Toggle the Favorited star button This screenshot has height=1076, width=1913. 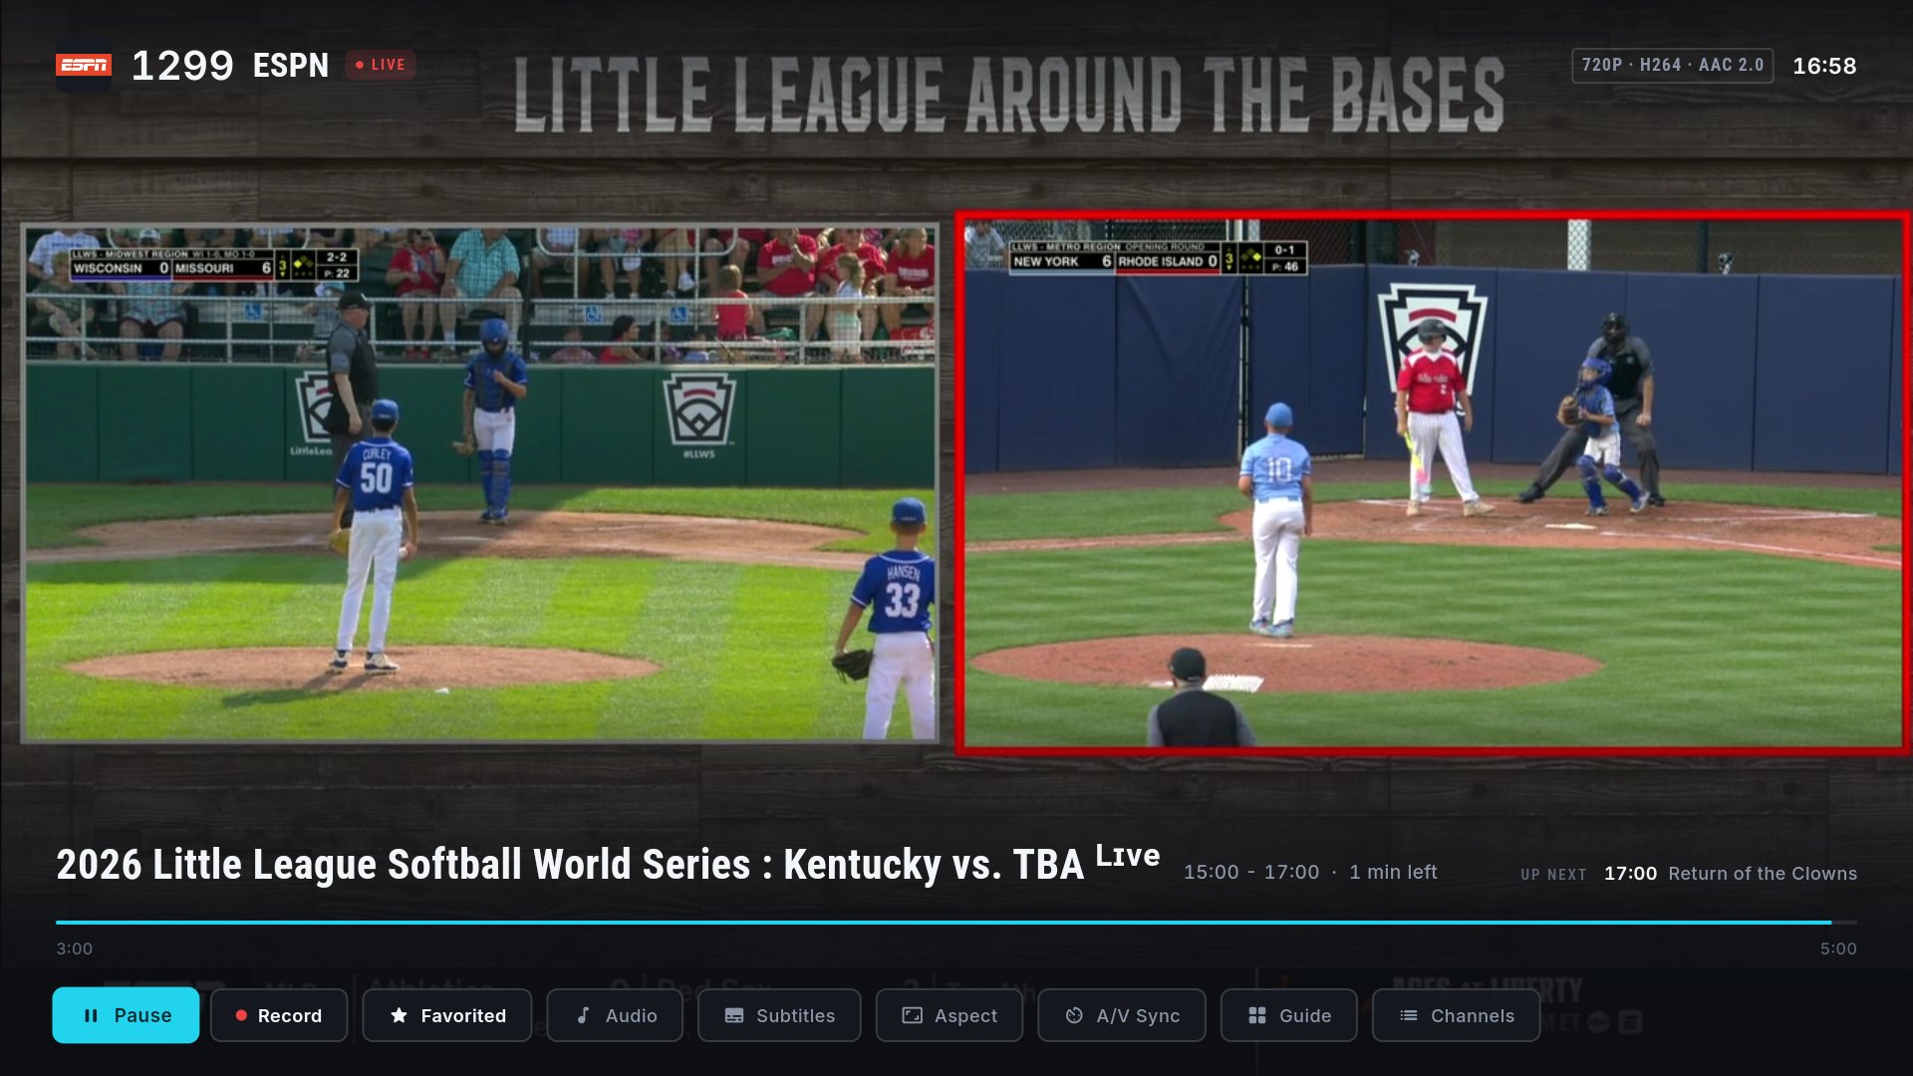[447, 1015]
